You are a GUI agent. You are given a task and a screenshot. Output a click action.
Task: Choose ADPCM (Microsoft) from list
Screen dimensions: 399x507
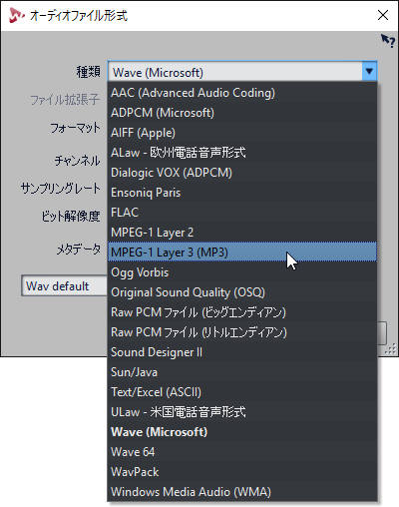coord(242,113)
